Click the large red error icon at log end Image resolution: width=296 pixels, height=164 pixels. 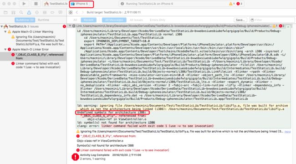point(75,157)
